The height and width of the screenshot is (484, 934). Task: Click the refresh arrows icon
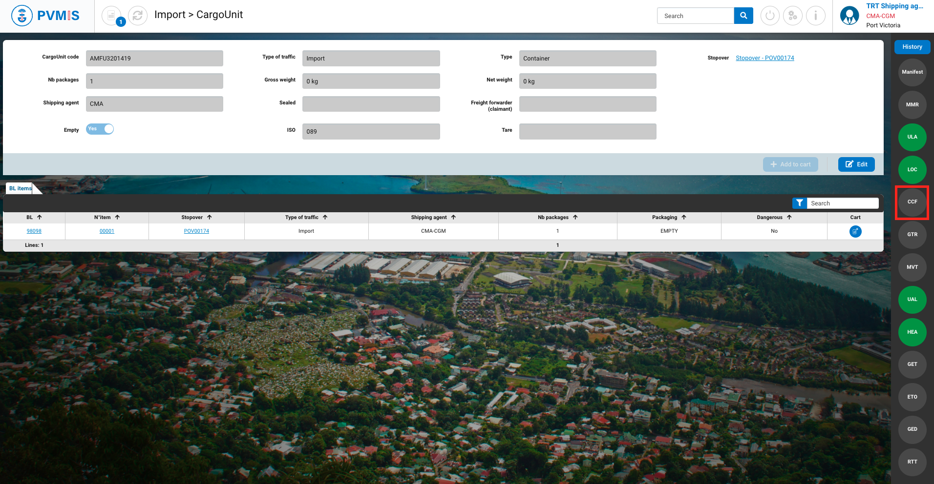tap(138, 16)
